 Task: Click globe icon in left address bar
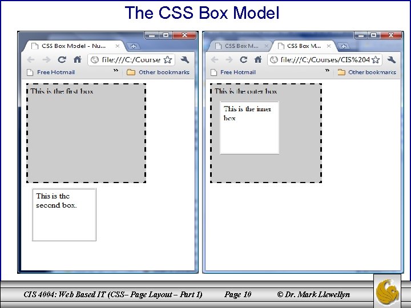click(x=94, y=60)
